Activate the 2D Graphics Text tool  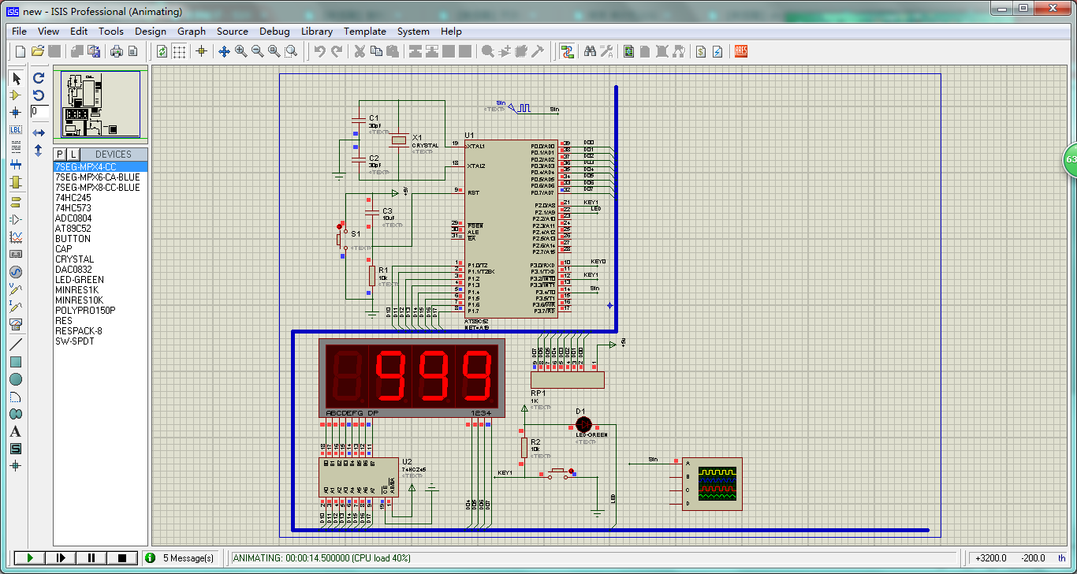(16, 431)
